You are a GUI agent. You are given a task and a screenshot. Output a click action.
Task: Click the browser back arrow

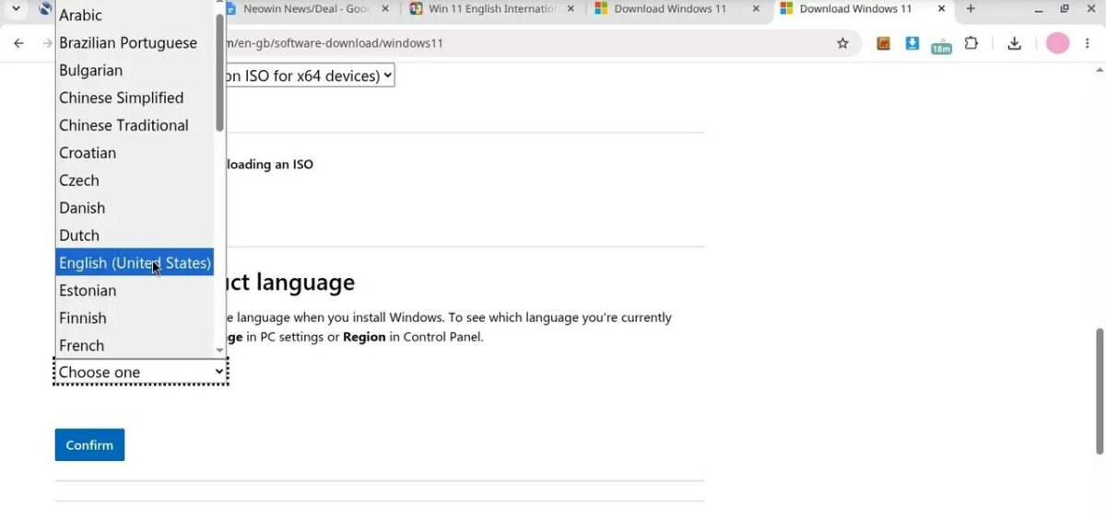click(x=18, y=43)
